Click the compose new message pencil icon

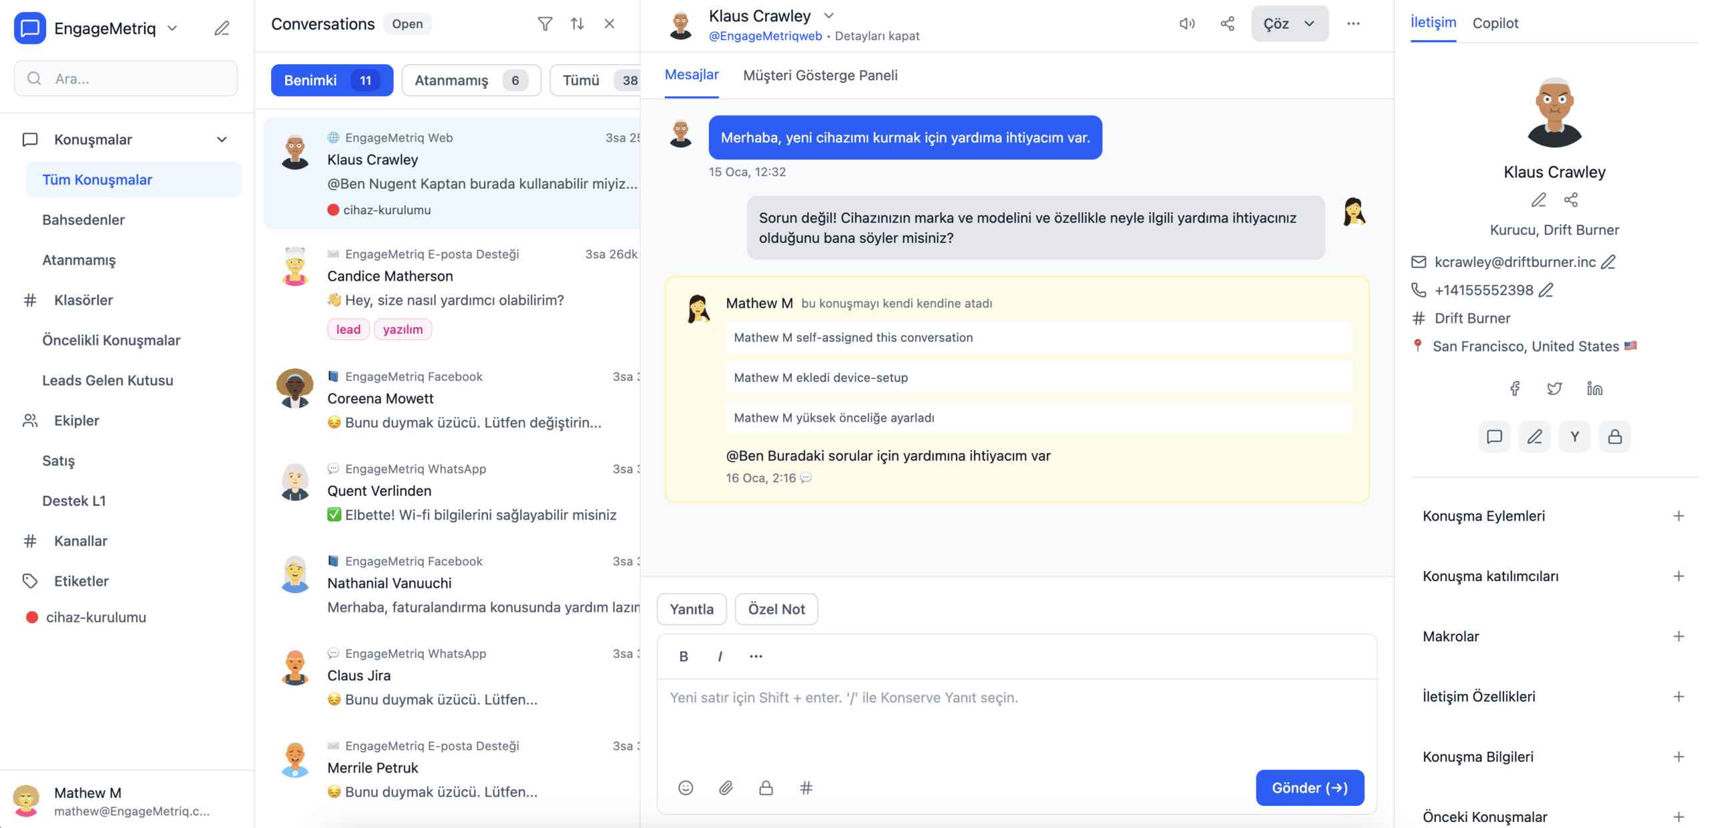coord(222,28)
